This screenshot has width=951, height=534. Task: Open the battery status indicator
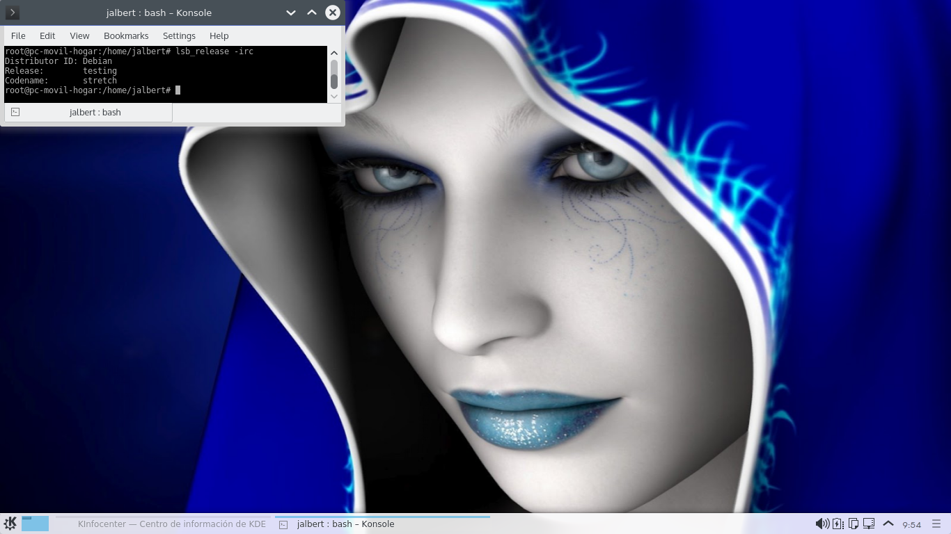tap(838, 524)
